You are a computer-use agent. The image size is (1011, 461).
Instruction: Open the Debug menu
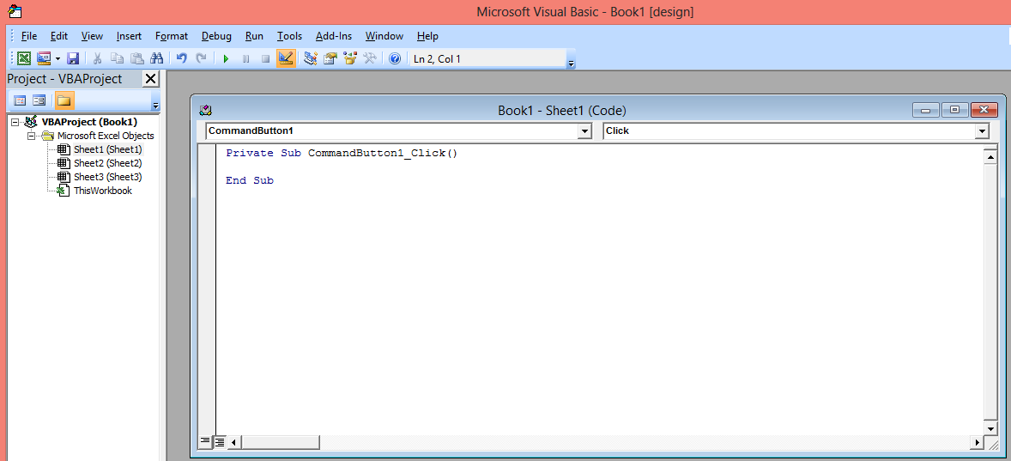click(216, 36)
